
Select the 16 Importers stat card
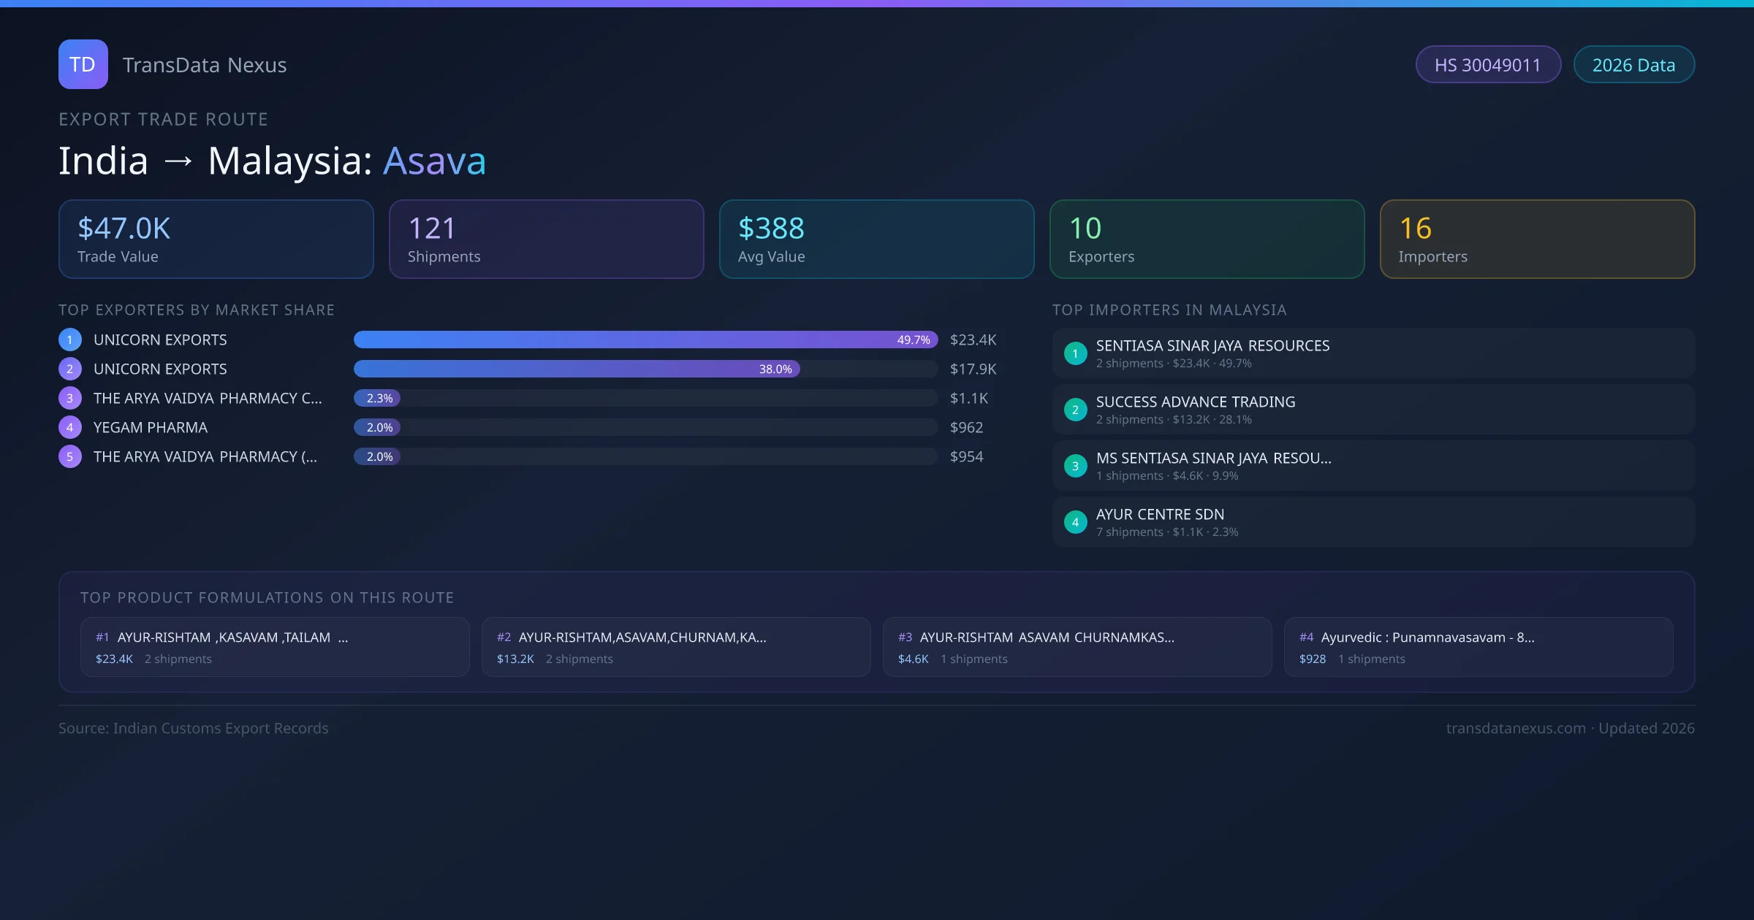tap(1536, 239)
